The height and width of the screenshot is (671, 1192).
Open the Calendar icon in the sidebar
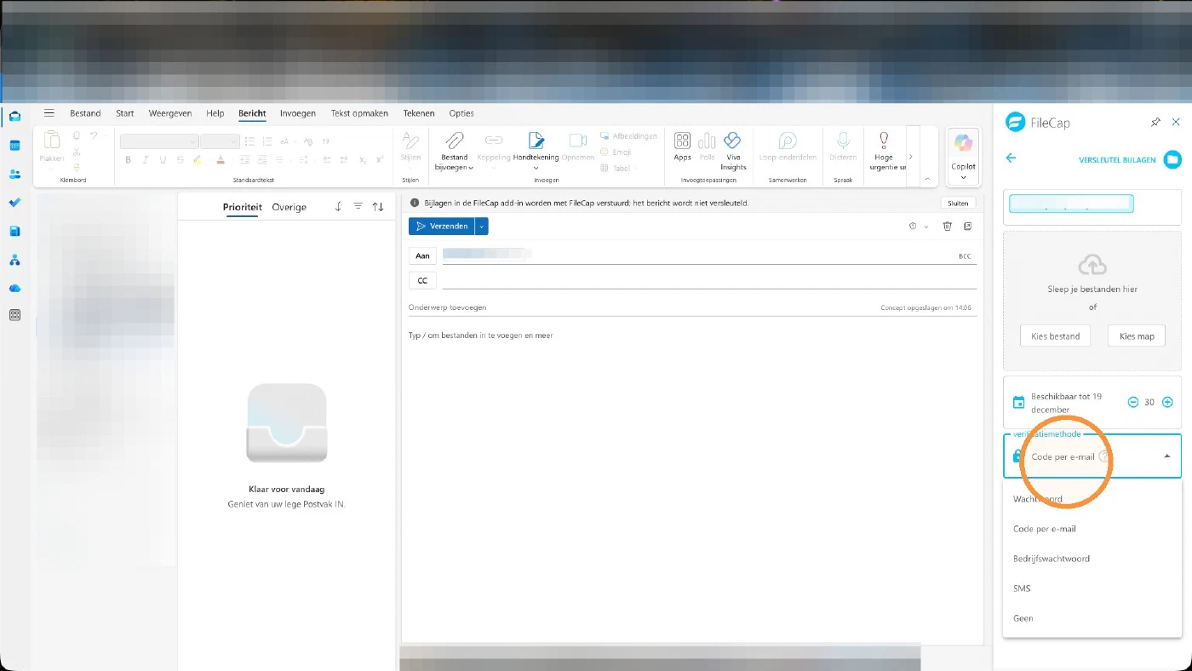[14, 146]
